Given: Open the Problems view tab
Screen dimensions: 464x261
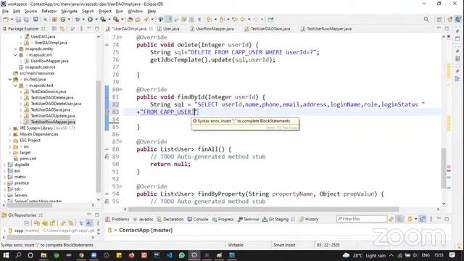Looking at the screenshot, I should (x=117, y=219).
